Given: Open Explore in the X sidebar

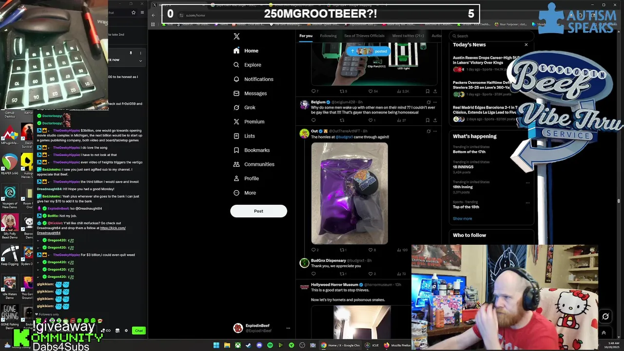Looking at the screenshot, I should [247, 65].
